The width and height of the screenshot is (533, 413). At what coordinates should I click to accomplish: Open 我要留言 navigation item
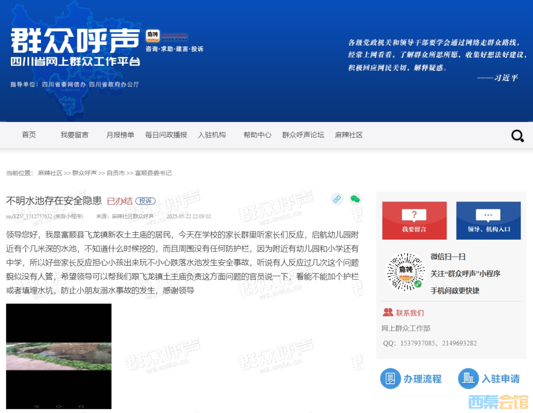(75, 135)
